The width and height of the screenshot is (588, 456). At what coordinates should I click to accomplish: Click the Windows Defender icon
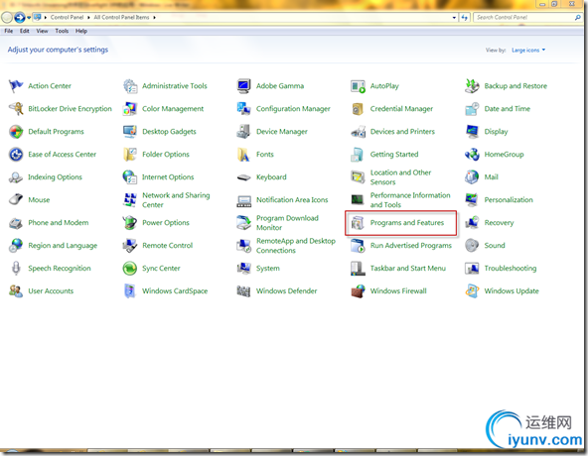(x=243, y=291)
